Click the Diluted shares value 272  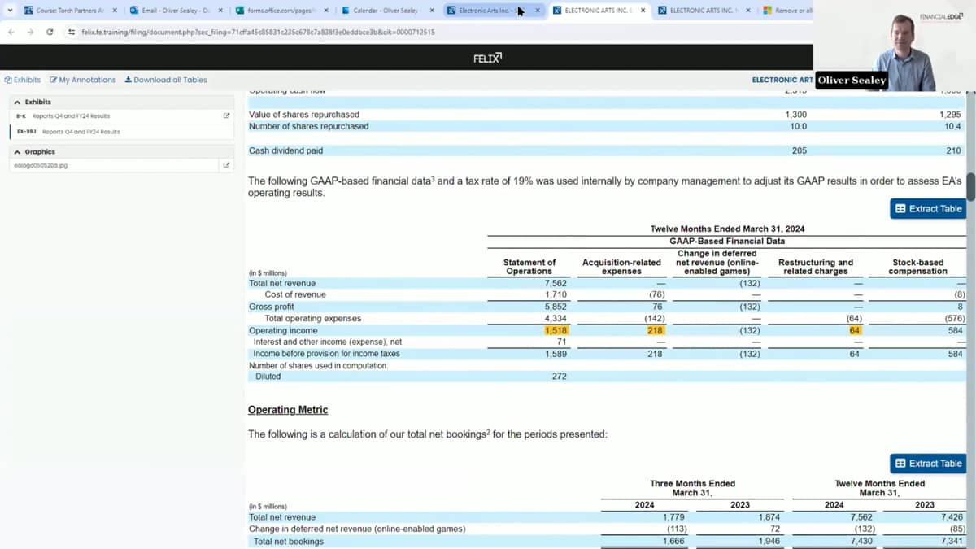(x=560, y=377)
